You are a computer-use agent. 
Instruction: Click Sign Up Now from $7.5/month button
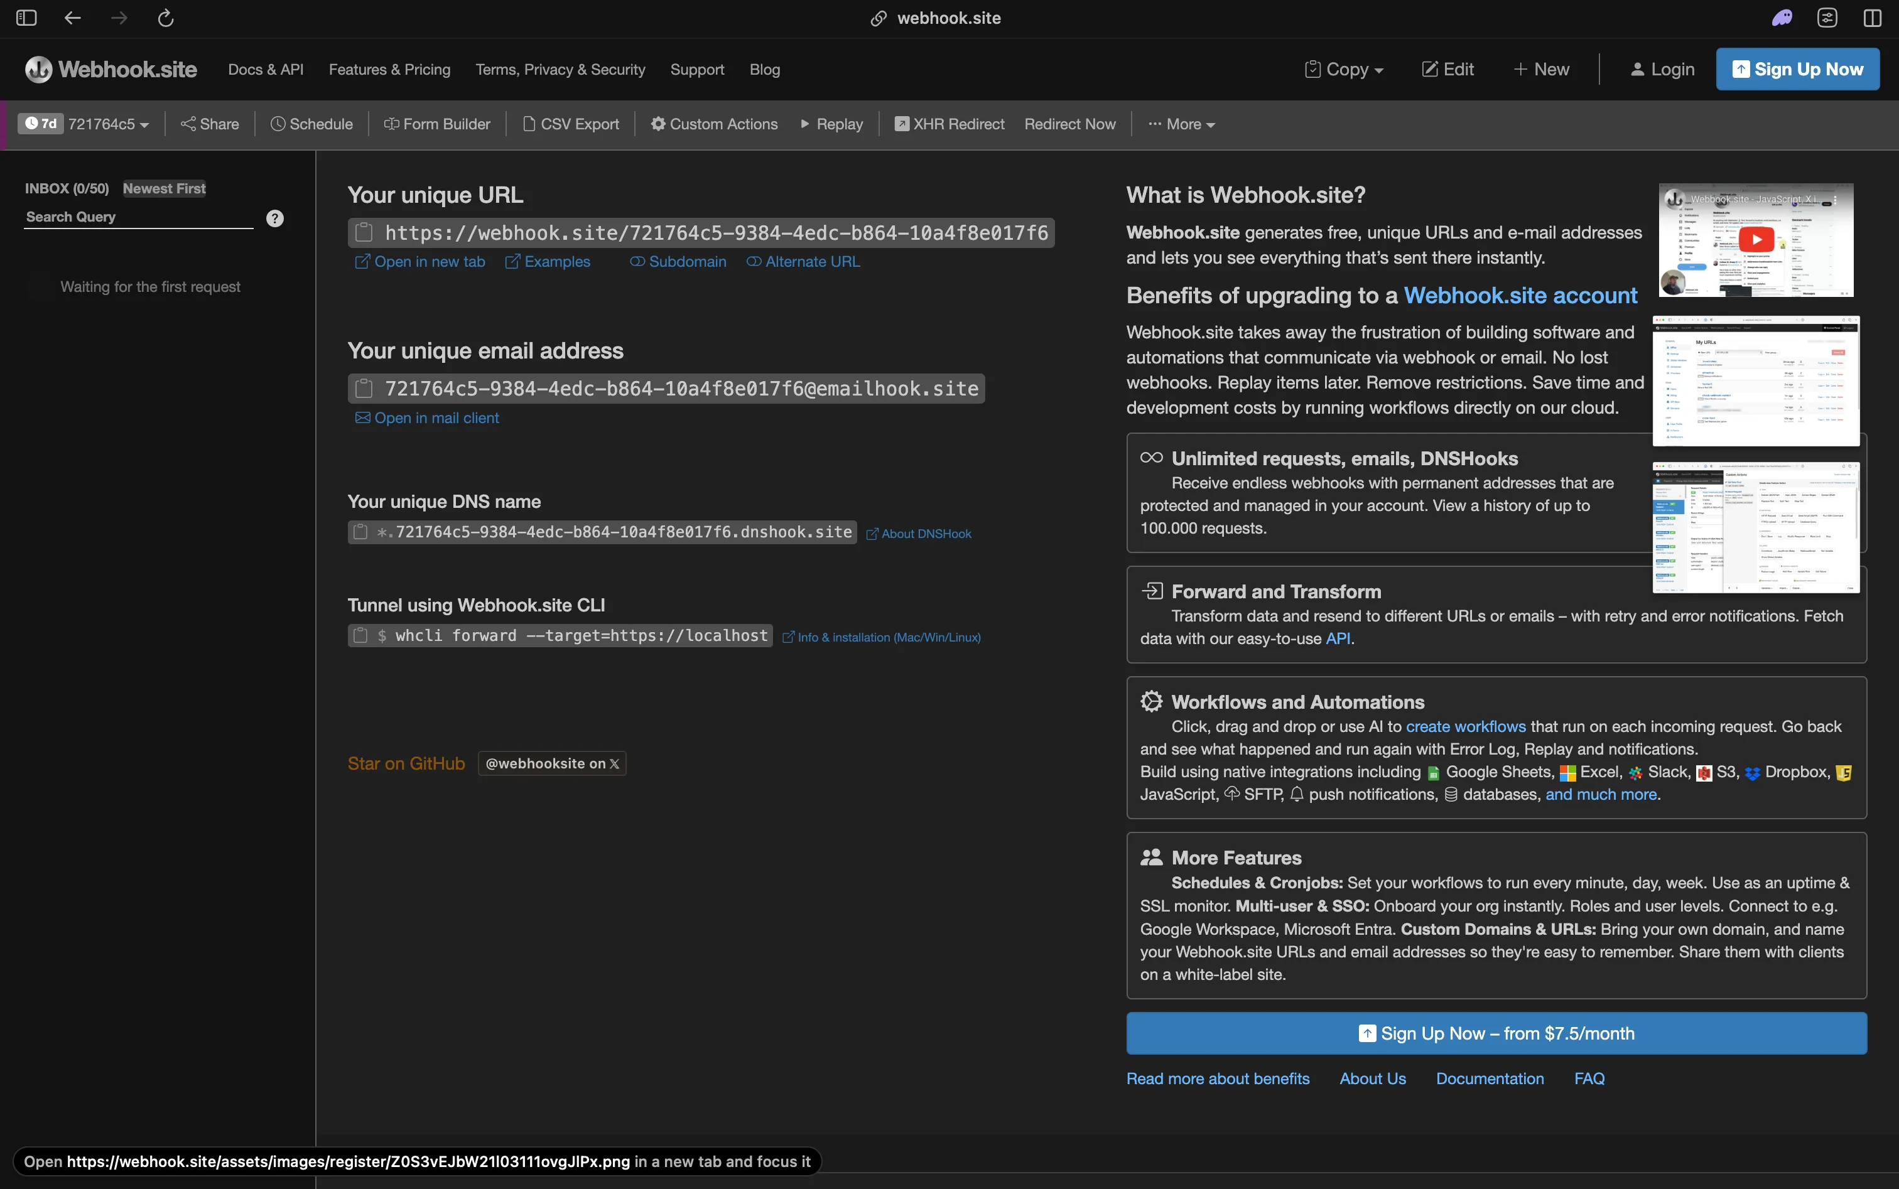click(1496, 1033)
